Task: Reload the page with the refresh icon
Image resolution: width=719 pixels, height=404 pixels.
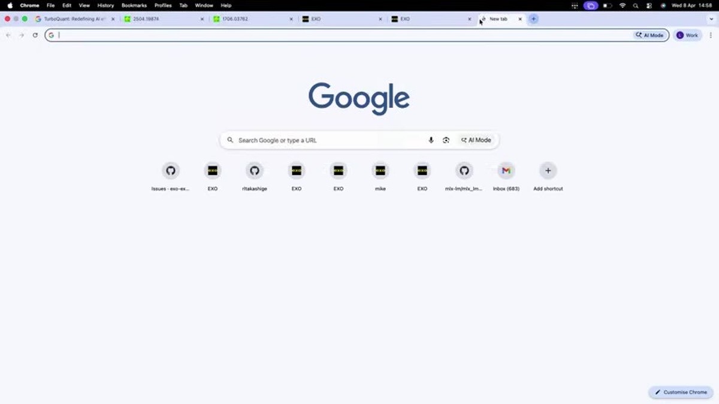Action: (x=35, y=35)
